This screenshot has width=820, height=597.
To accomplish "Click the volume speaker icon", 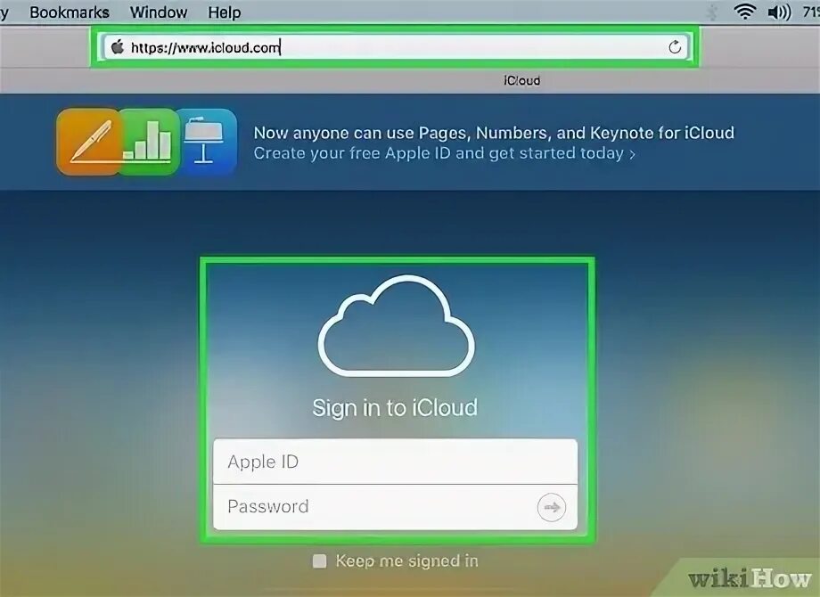I will (779, 12).
